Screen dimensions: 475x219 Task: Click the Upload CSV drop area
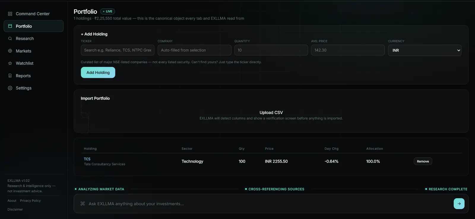pos(271,115)
